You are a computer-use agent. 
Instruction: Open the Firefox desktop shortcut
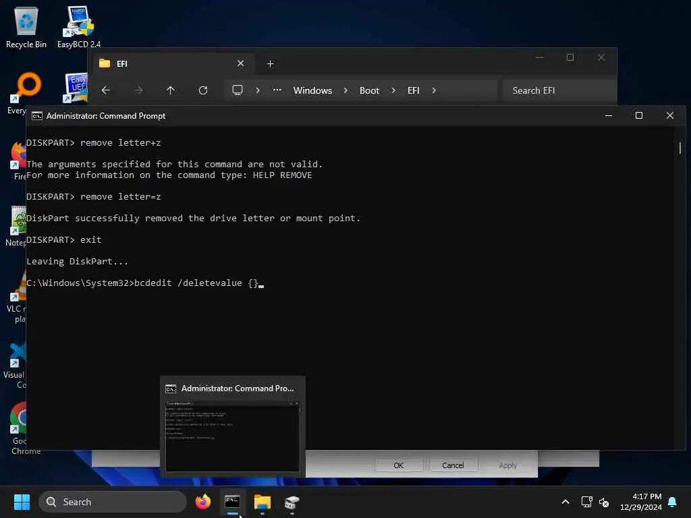coord(18,161)
